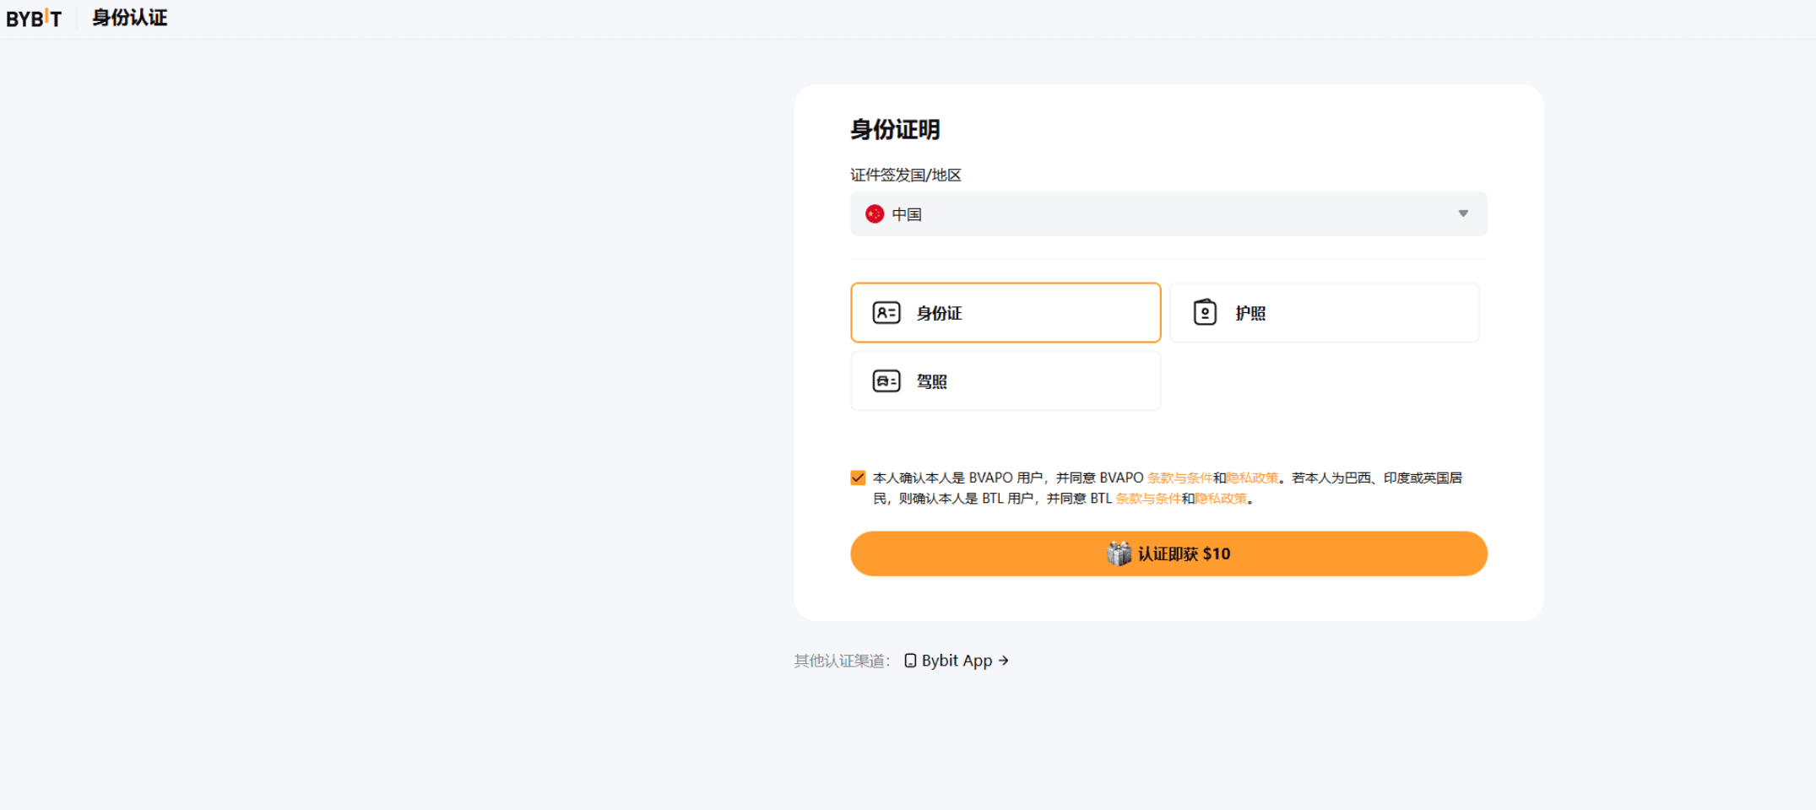The image size is (1816, 810).
Task: Click the 身份证明 heading
Action: coord(895,129)
